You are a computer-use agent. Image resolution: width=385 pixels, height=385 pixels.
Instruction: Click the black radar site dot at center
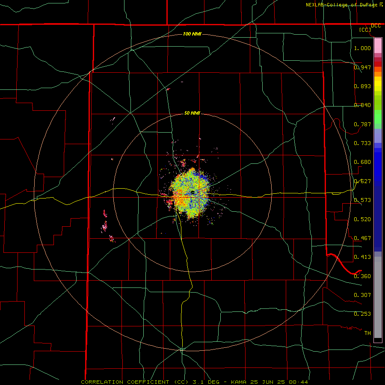click(x=192, y=192)
